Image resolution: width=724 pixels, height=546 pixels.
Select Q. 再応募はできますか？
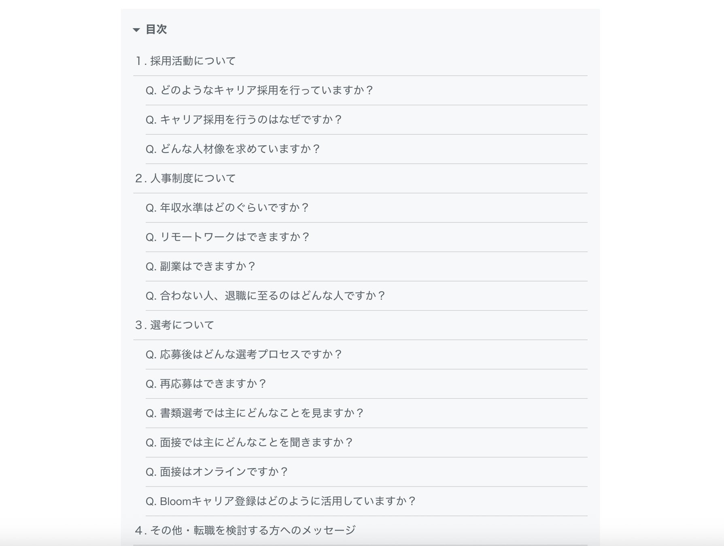206,384
